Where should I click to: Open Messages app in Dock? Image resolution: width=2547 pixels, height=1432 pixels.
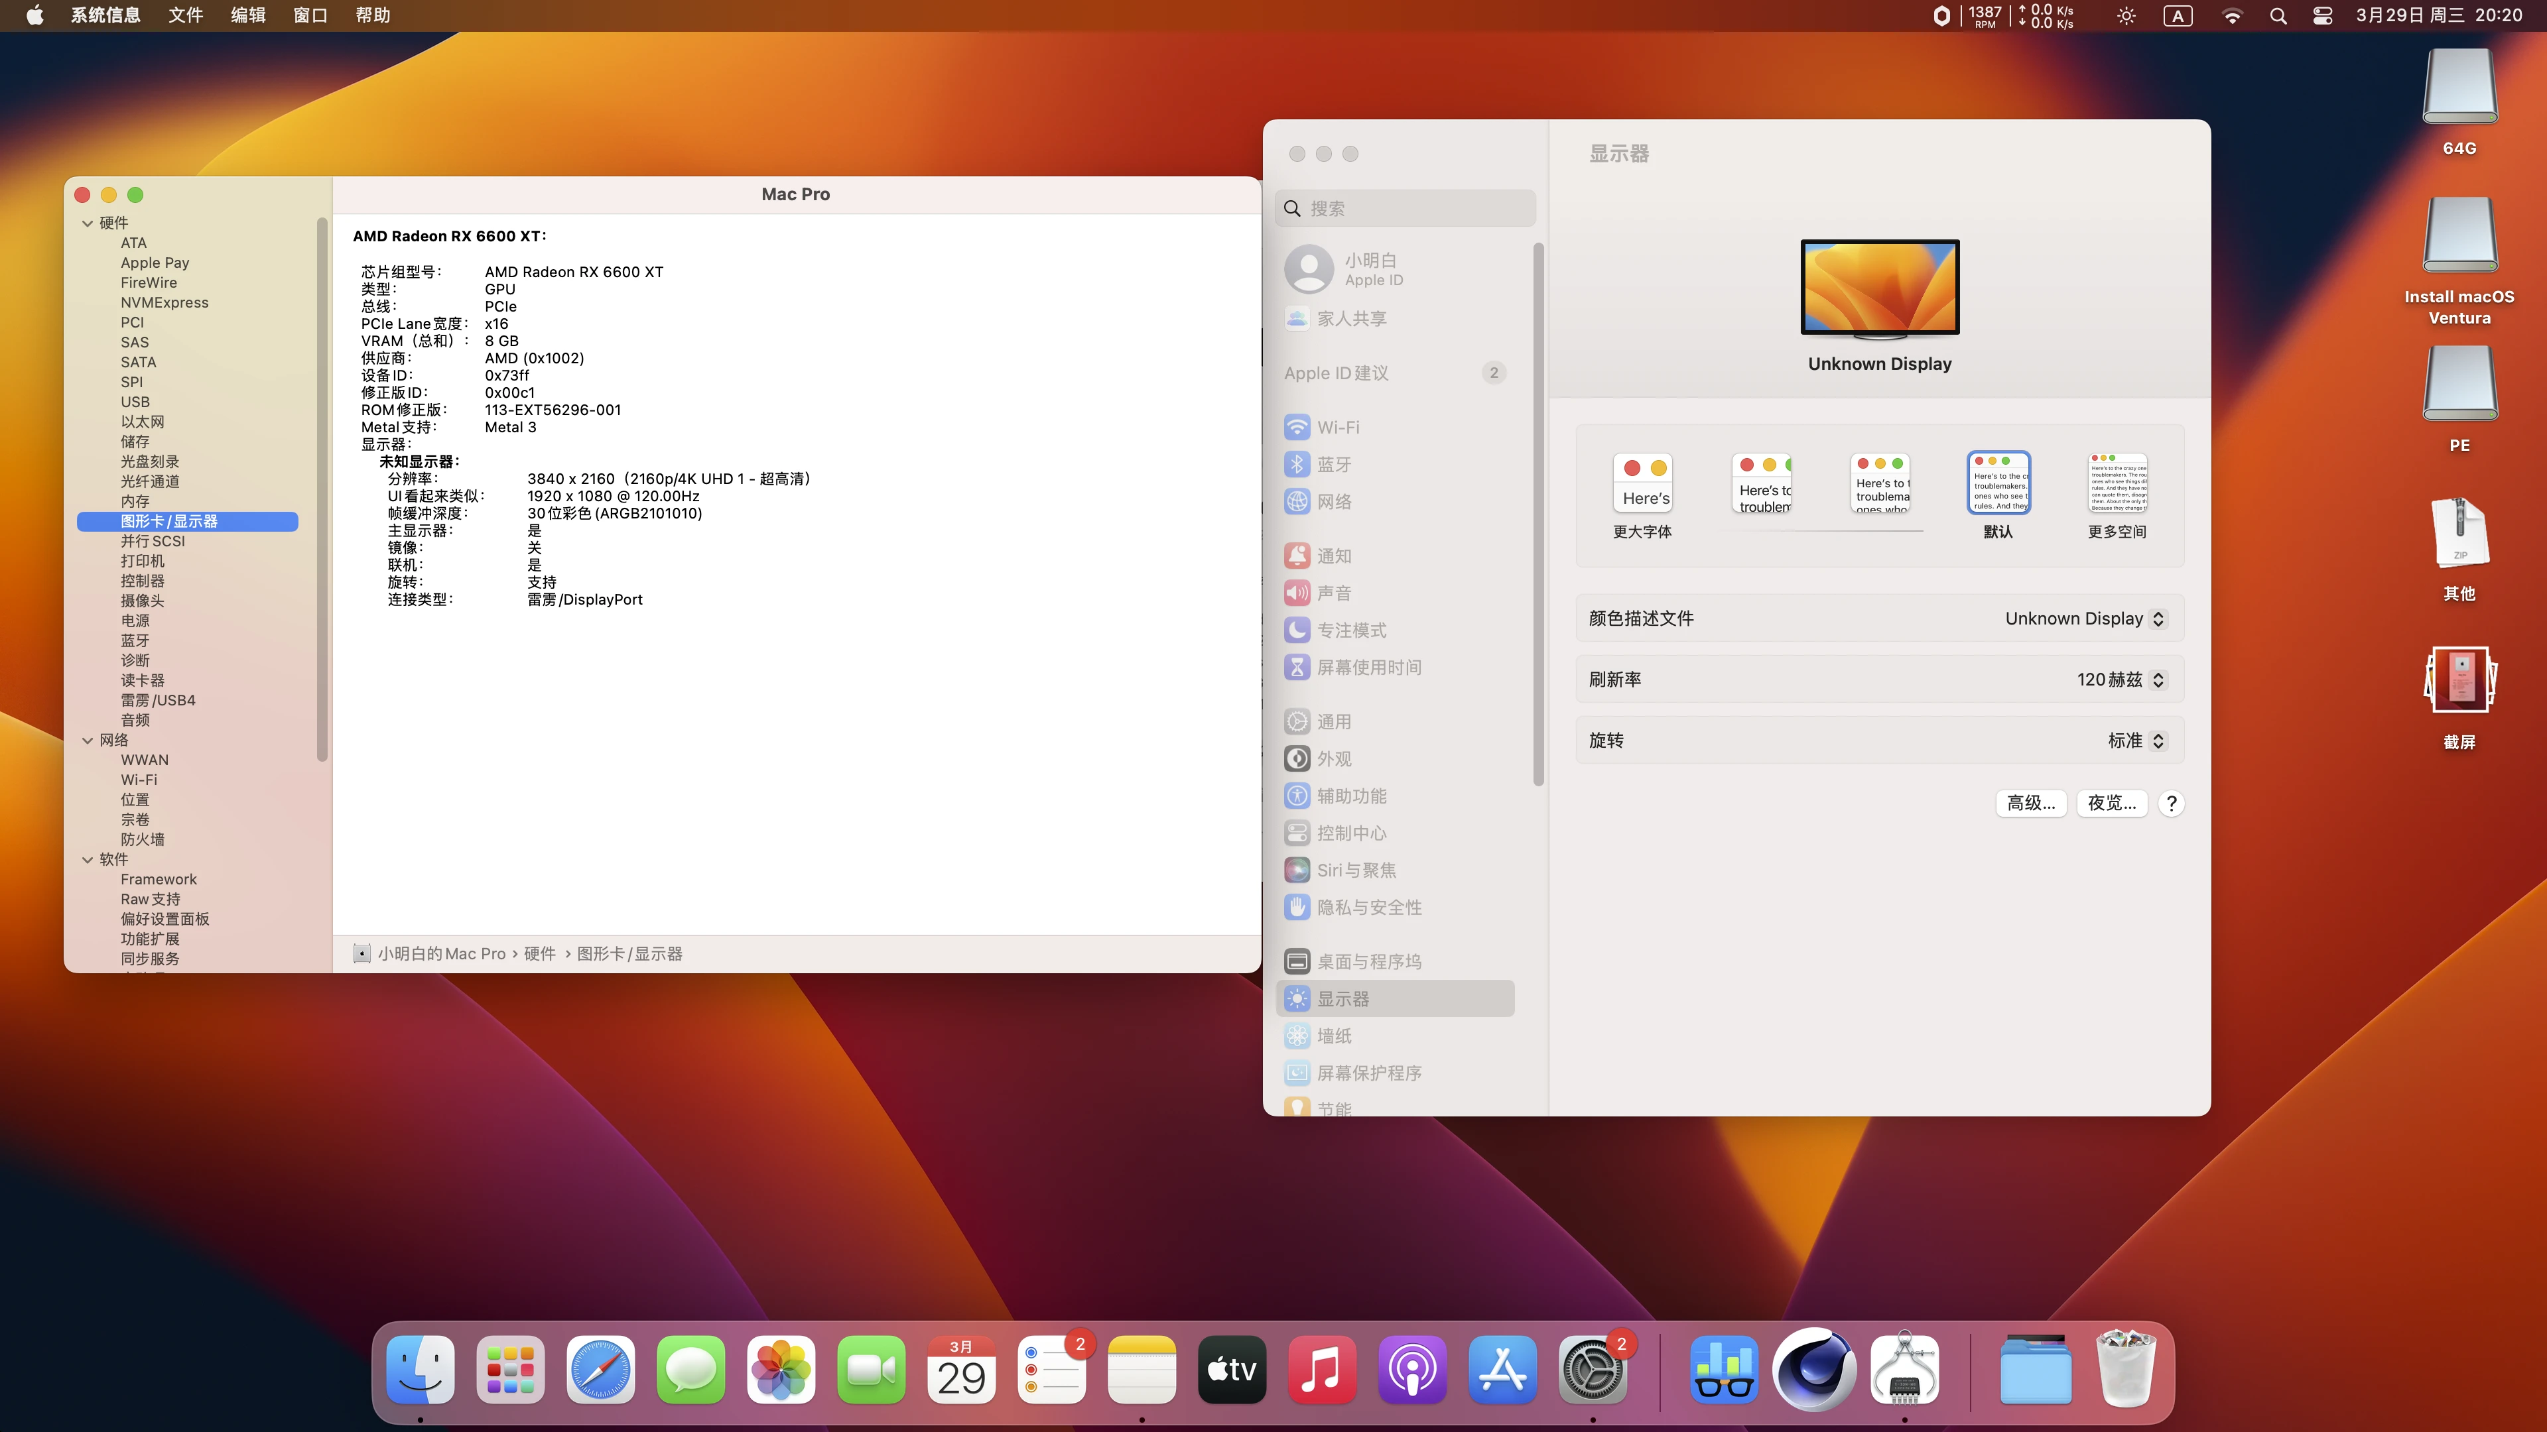(x=690, y=1370)
